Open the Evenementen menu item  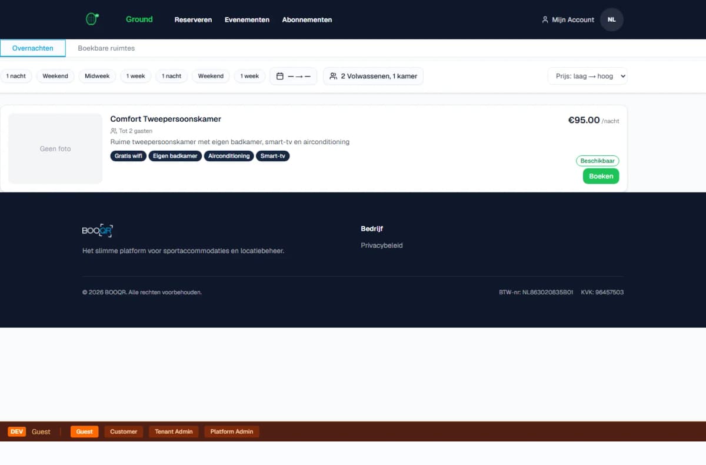(x=247, y=19)
